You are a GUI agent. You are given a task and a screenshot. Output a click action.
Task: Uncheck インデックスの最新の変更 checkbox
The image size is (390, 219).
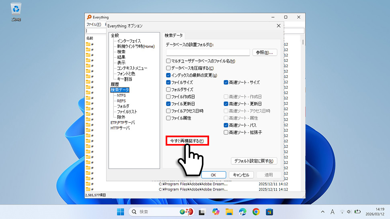click(168, 75)
